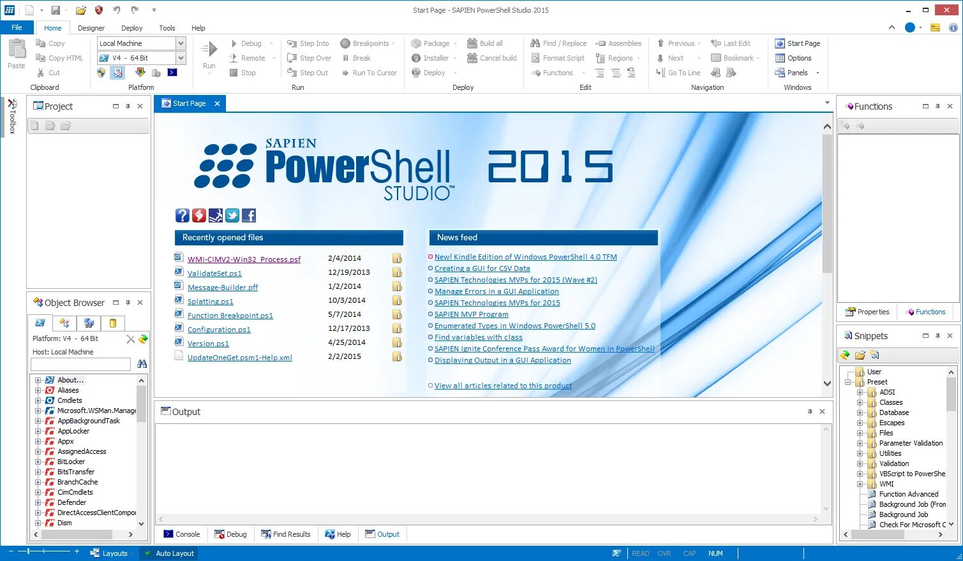Click the refresh icon in Object Browser
This screenshot has height=561, width=963.
(143, 339)
